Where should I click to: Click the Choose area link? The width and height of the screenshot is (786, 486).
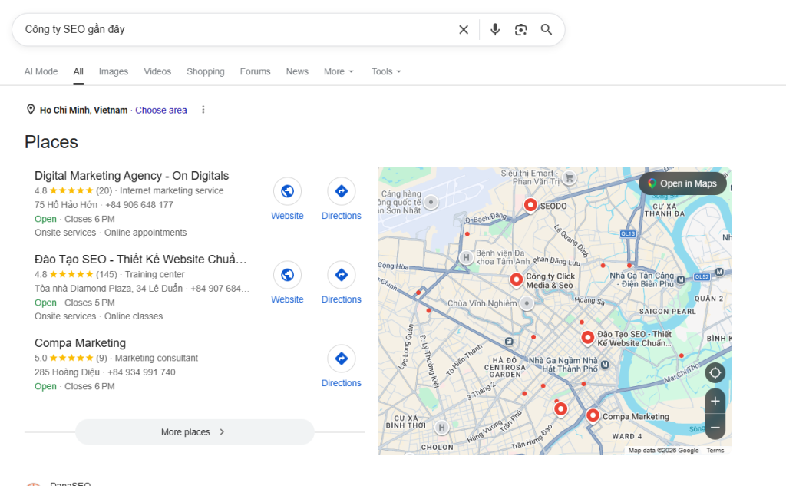point(161,110)
